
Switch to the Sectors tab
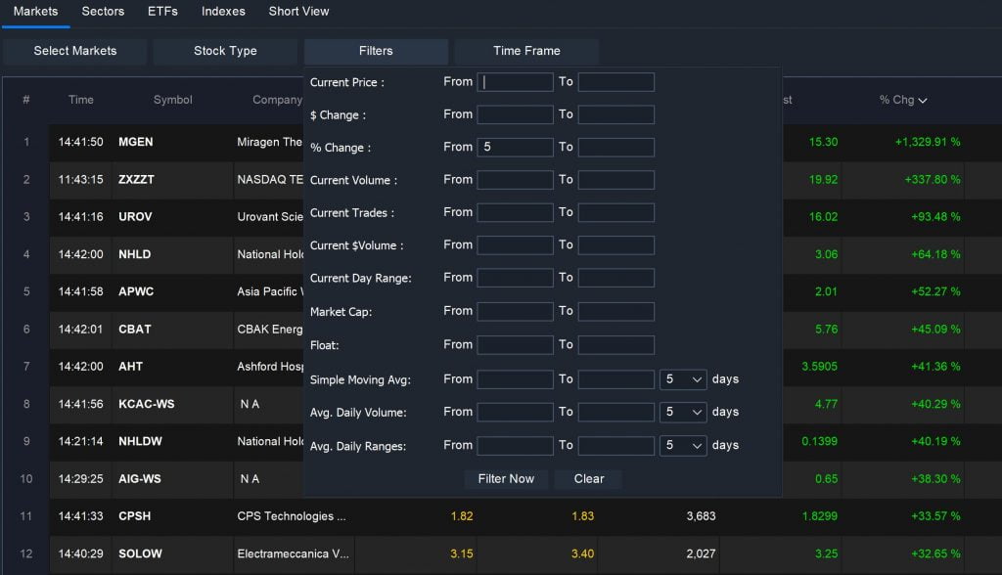click(103, 11)
